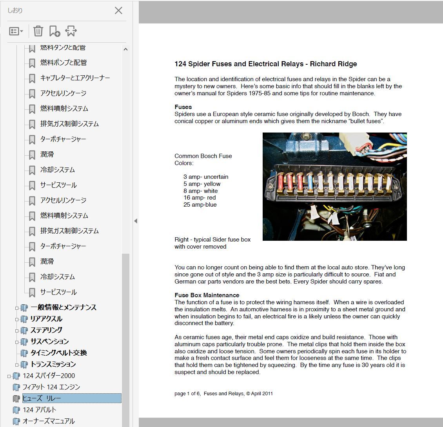Viewport: 443px width, 427px height.
Task: Click the '16 amp- red' line
Action: 200,198
